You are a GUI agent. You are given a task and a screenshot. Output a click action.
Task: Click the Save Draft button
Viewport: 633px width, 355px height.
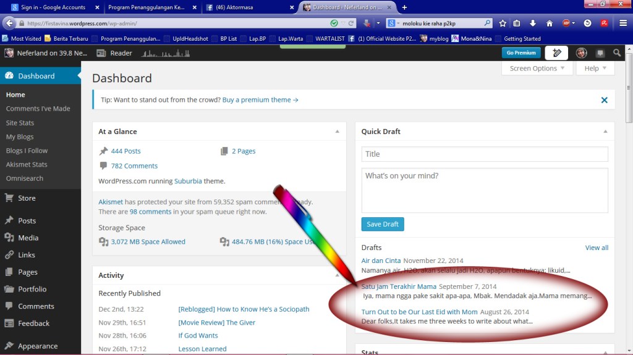[382, 224]
